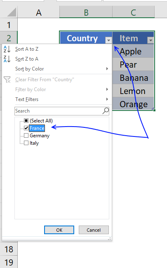
Task: Select column A header
Action: (39, 12)
